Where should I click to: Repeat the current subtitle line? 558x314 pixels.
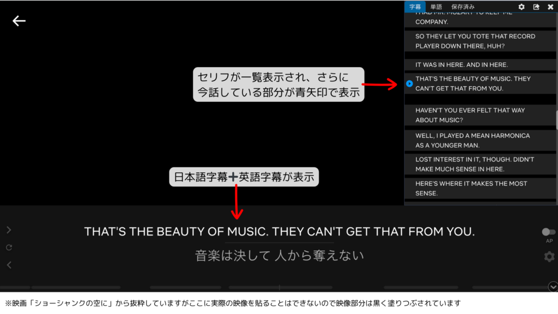point(9,247)
